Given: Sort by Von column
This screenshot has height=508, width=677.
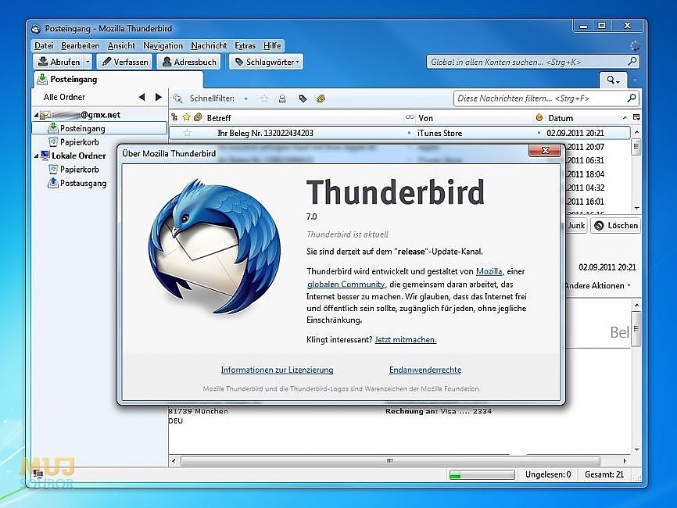Looking at the screenshot, I should coord(474,118).
